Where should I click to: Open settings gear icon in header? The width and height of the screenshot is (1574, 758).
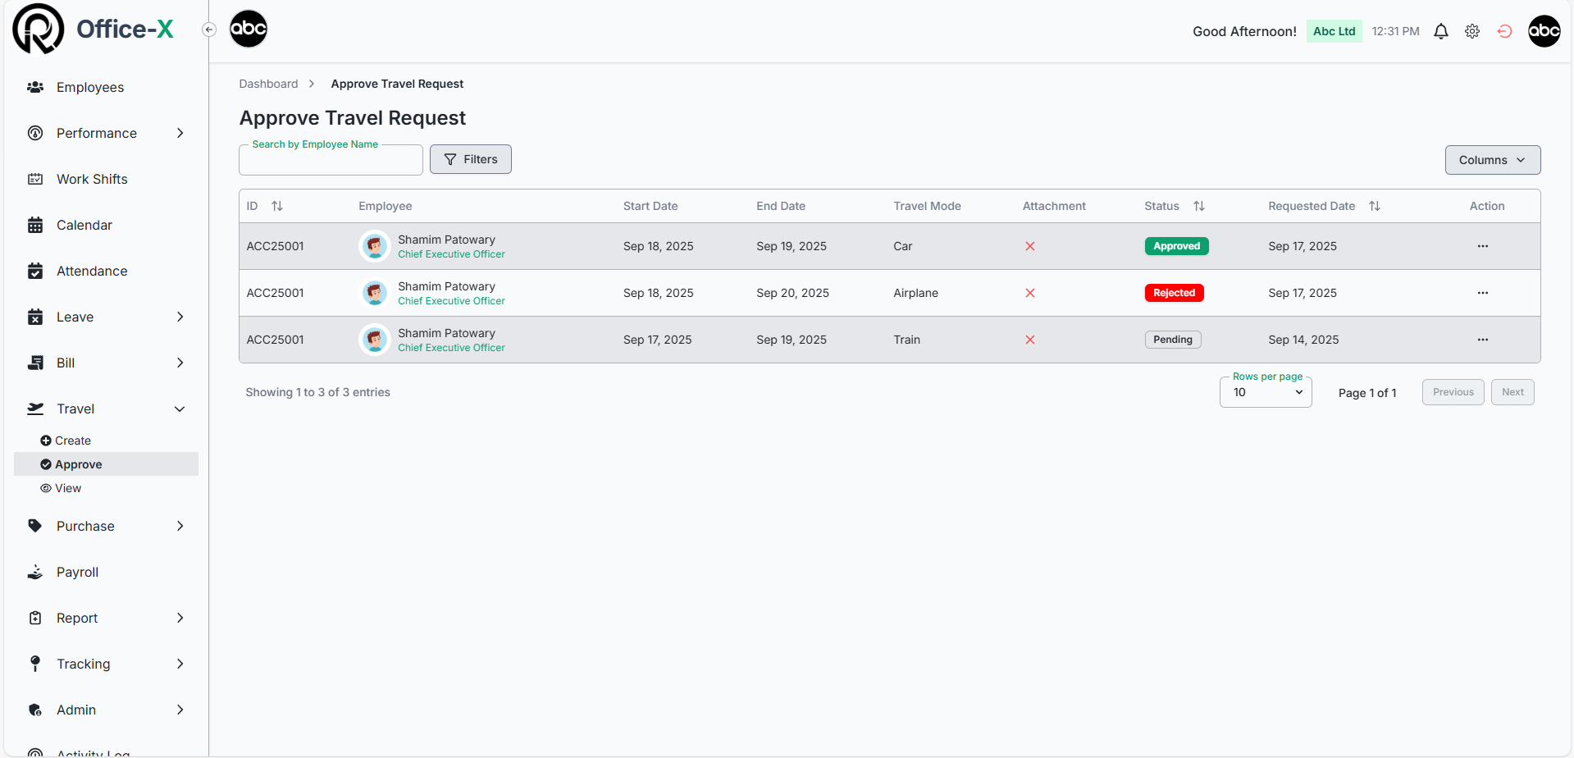pyautogui.click(x=1472, y=31)
